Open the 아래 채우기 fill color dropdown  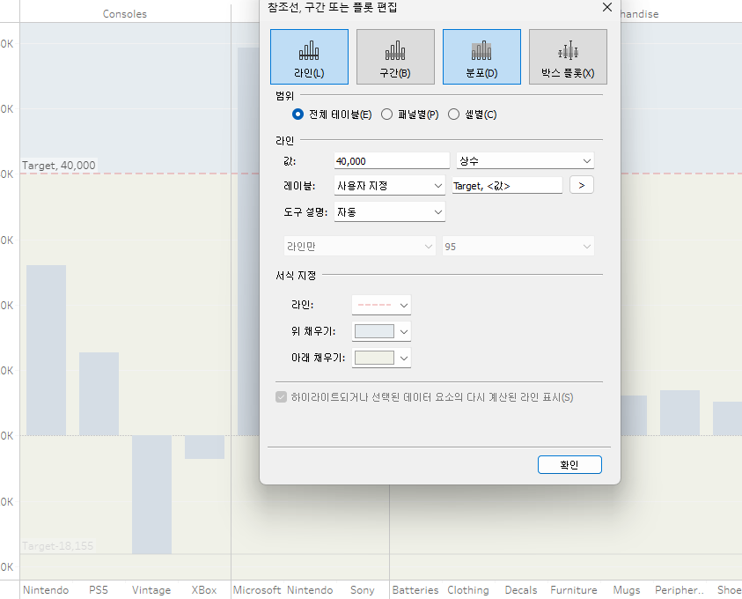(381, 358)
